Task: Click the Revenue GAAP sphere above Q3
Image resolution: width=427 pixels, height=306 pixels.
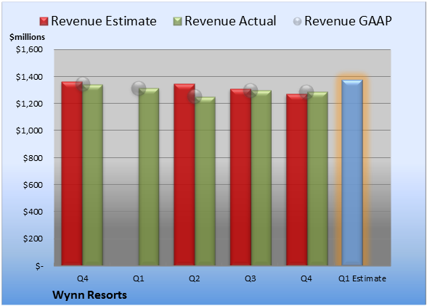Action: coord(251,91)
